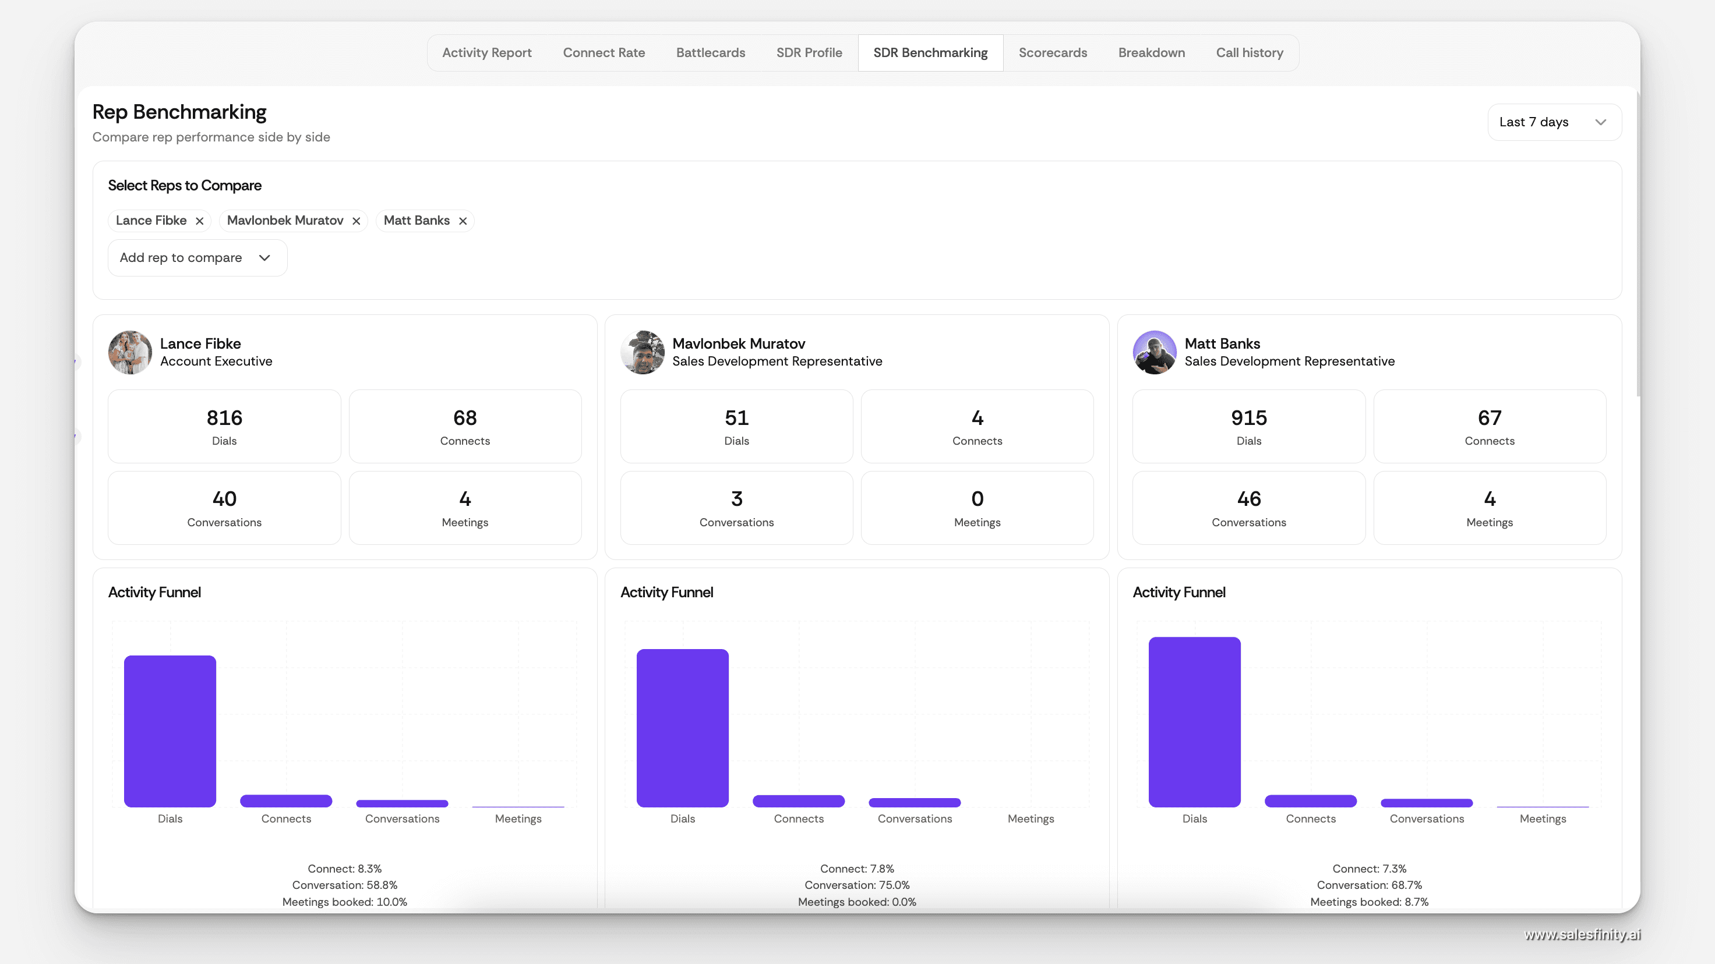The width and height of the screenshot is (1715, 964).
Task: Open the Add rep to compare dropdown
Action: [197, 257]
